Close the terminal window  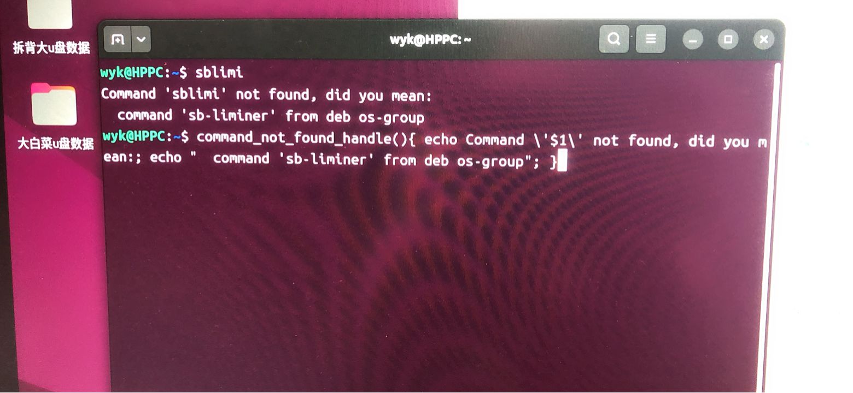pyautogui.click(x=763, y=40)
